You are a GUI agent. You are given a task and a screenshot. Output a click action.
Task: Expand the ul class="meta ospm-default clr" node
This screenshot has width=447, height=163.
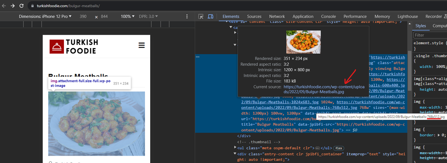235,148
